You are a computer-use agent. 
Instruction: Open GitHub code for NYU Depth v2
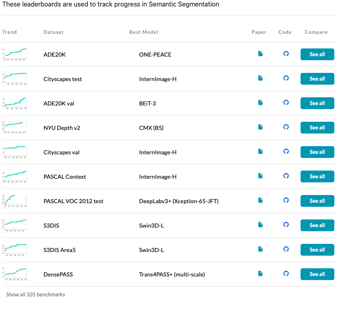coord(286,127)
